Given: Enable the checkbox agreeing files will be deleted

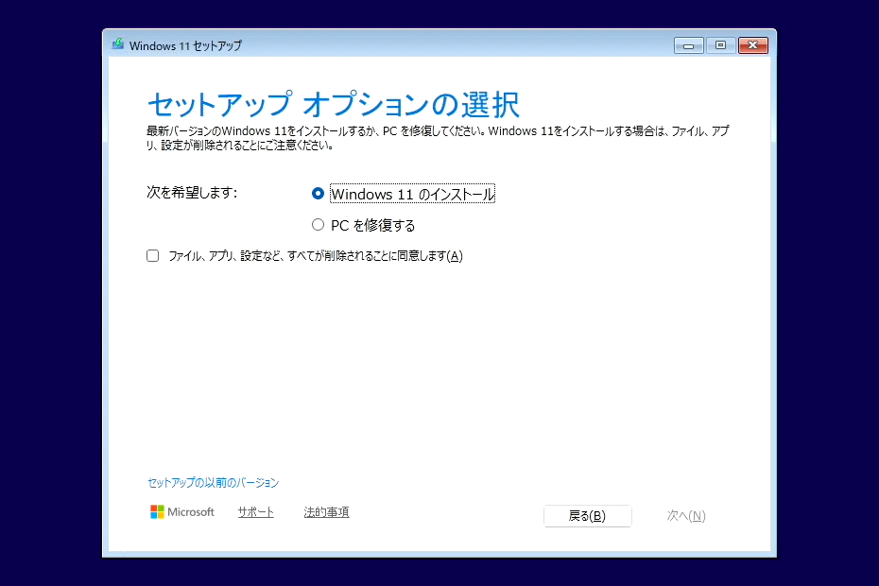Looking at the screenshot, I should point(152,255).
